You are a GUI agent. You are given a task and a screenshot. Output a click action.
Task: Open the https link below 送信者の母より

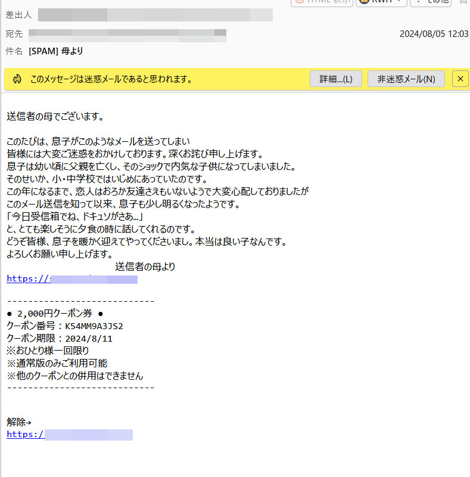[x=72, y=279]
